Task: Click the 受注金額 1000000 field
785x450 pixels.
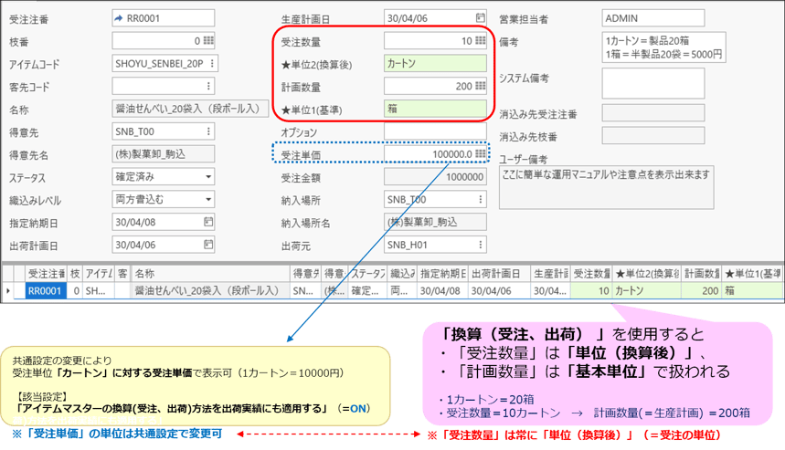Action: (435, 177)
